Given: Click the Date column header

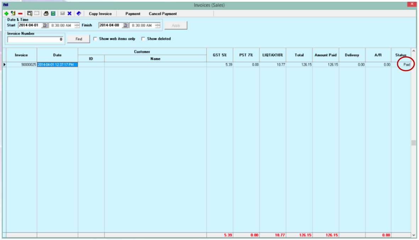Looking at the screenshot, I should (x=57, y=55).
